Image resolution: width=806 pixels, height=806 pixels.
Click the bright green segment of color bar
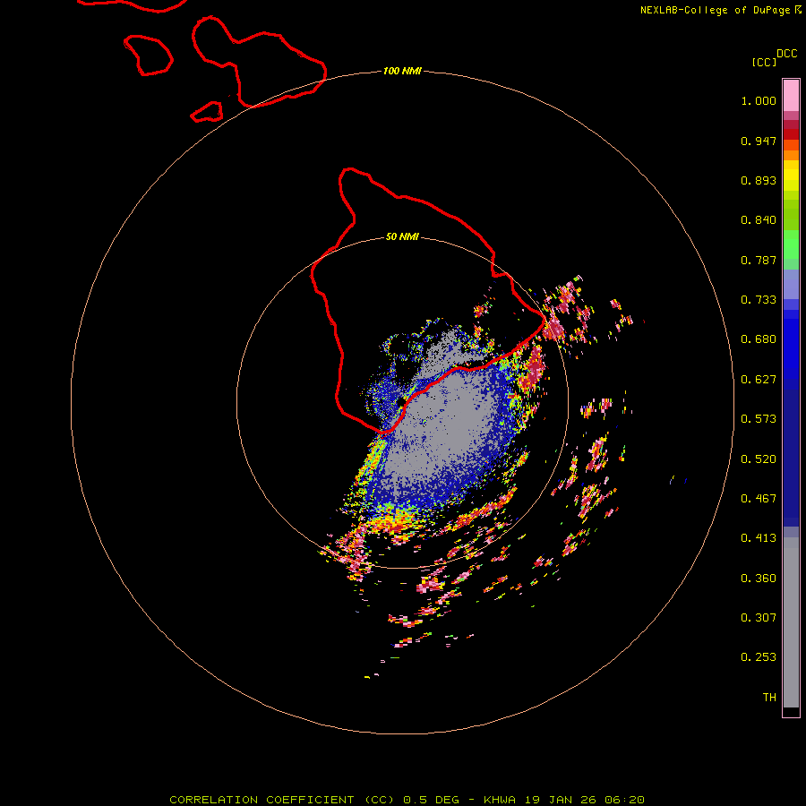tap(791, 244)
